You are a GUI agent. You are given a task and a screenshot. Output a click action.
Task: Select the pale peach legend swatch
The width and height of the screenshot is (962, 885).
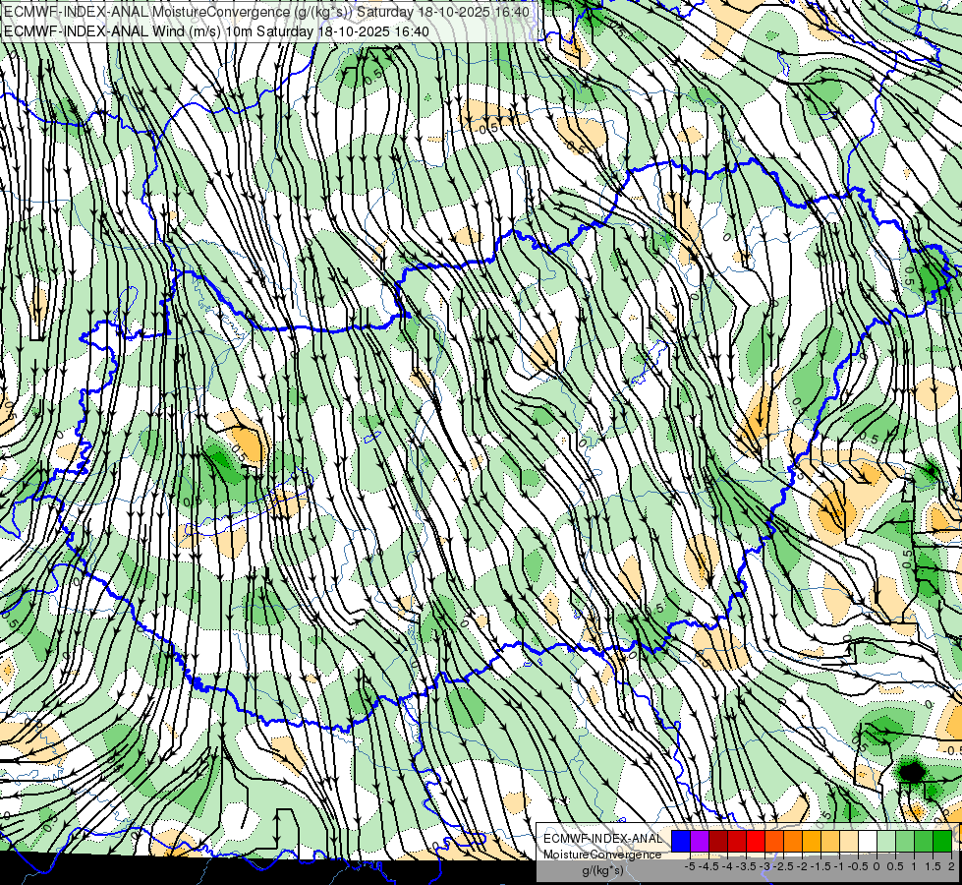tap(848, 841)
